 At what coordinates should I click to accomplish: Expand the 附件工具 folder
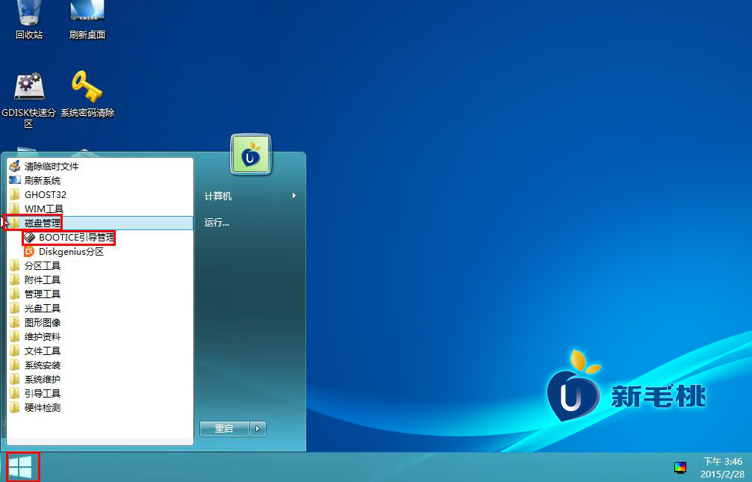100,280
